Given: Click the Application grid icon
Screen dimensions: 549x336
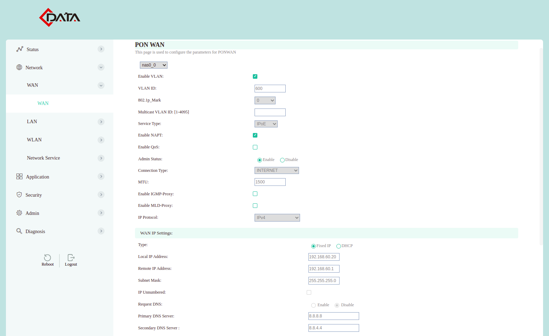Looking at the screenshot, I should tap(19, 176).
